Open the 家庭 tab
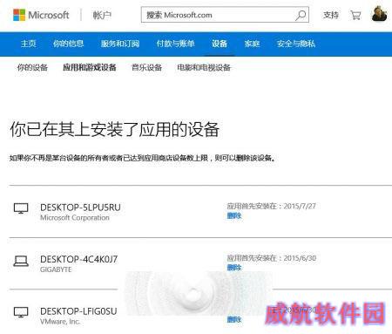392x334 pixels. tap(252, 44)
